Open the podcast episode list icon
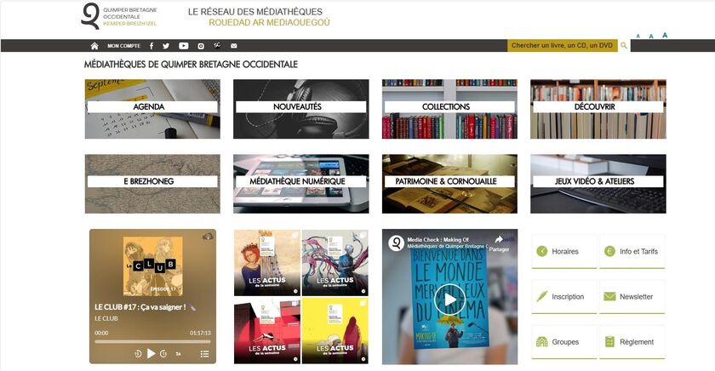Screen dimensions: 715x371 [204, 353]
